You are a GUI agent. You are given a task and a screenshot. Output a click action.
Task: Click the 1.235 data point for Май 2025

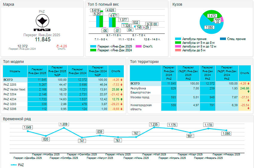click(x=154, y=127)
